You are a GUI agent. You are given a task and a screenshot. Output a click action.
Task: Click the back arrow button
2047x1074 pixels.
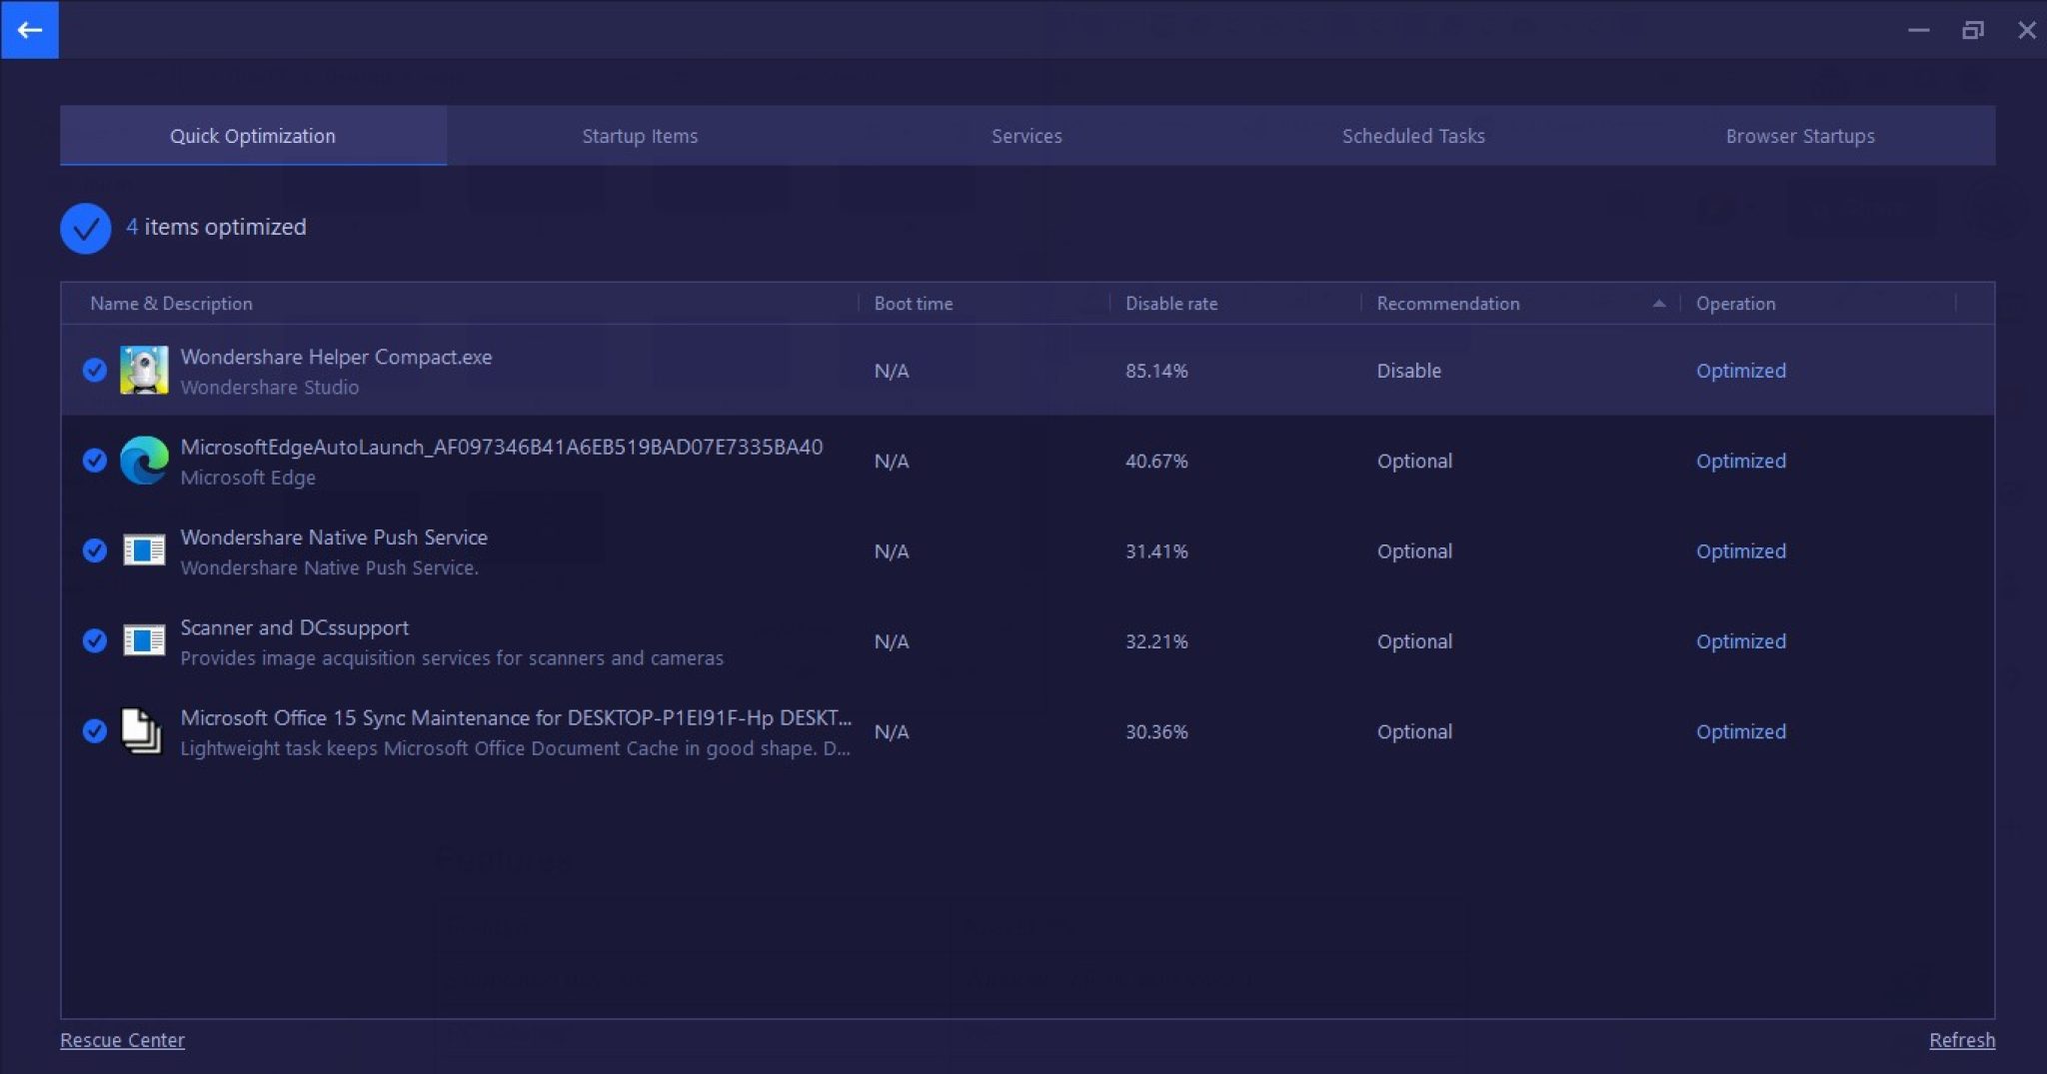29,30
